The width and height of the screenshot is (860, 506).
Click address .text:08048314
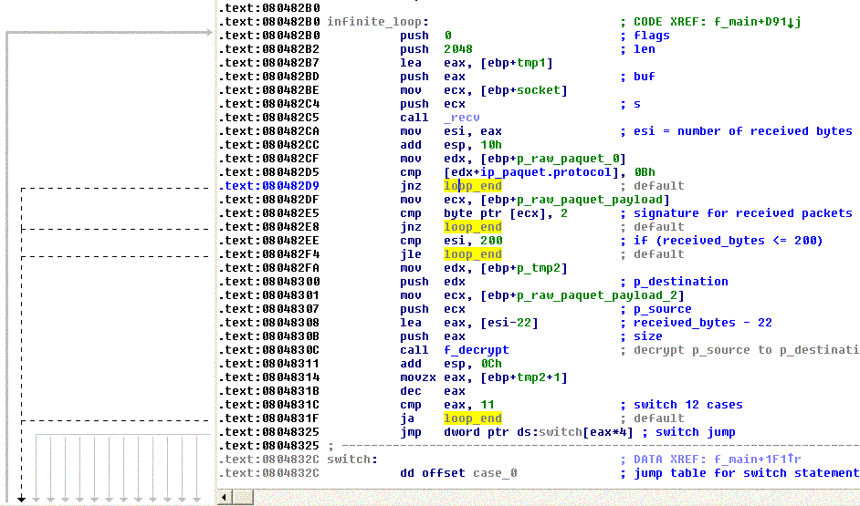pos(268,377)
